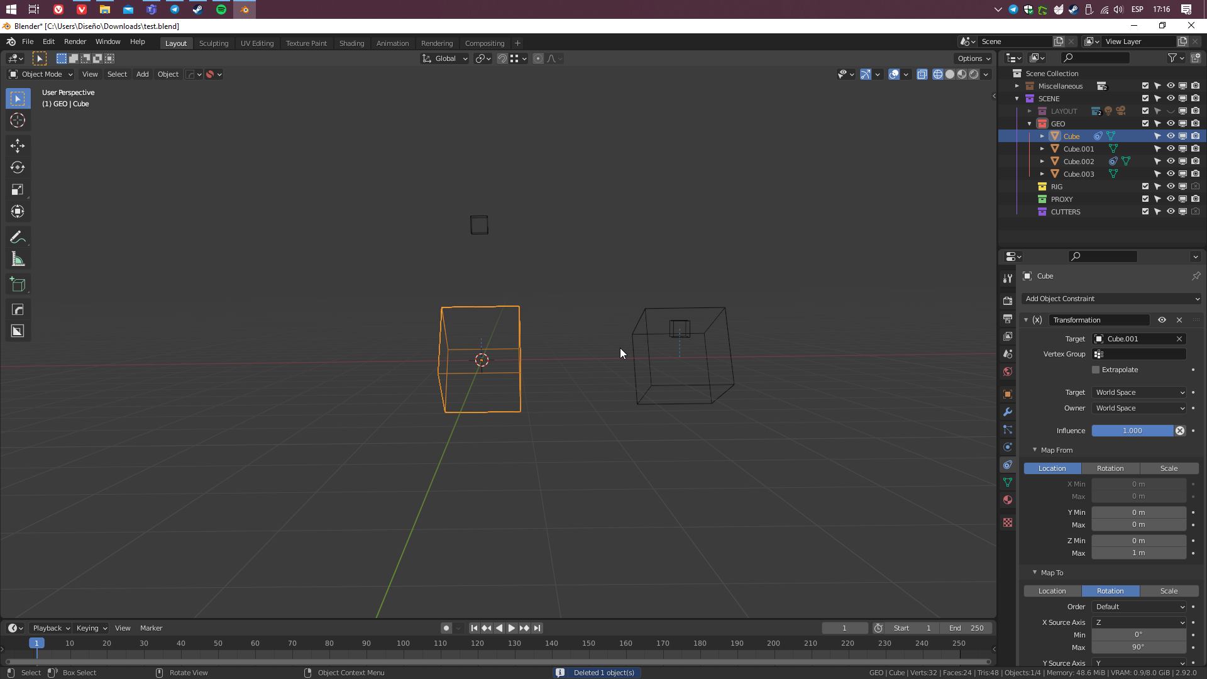Toggle X-Ray view in viewport header
Viewport: 1207px width, 679px height.
922,74
